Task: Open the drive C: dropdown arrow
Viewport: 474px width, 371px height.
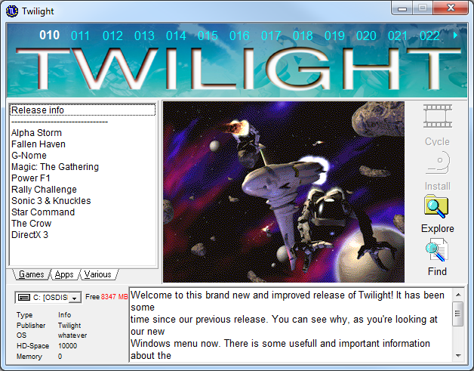Action: 75,298
